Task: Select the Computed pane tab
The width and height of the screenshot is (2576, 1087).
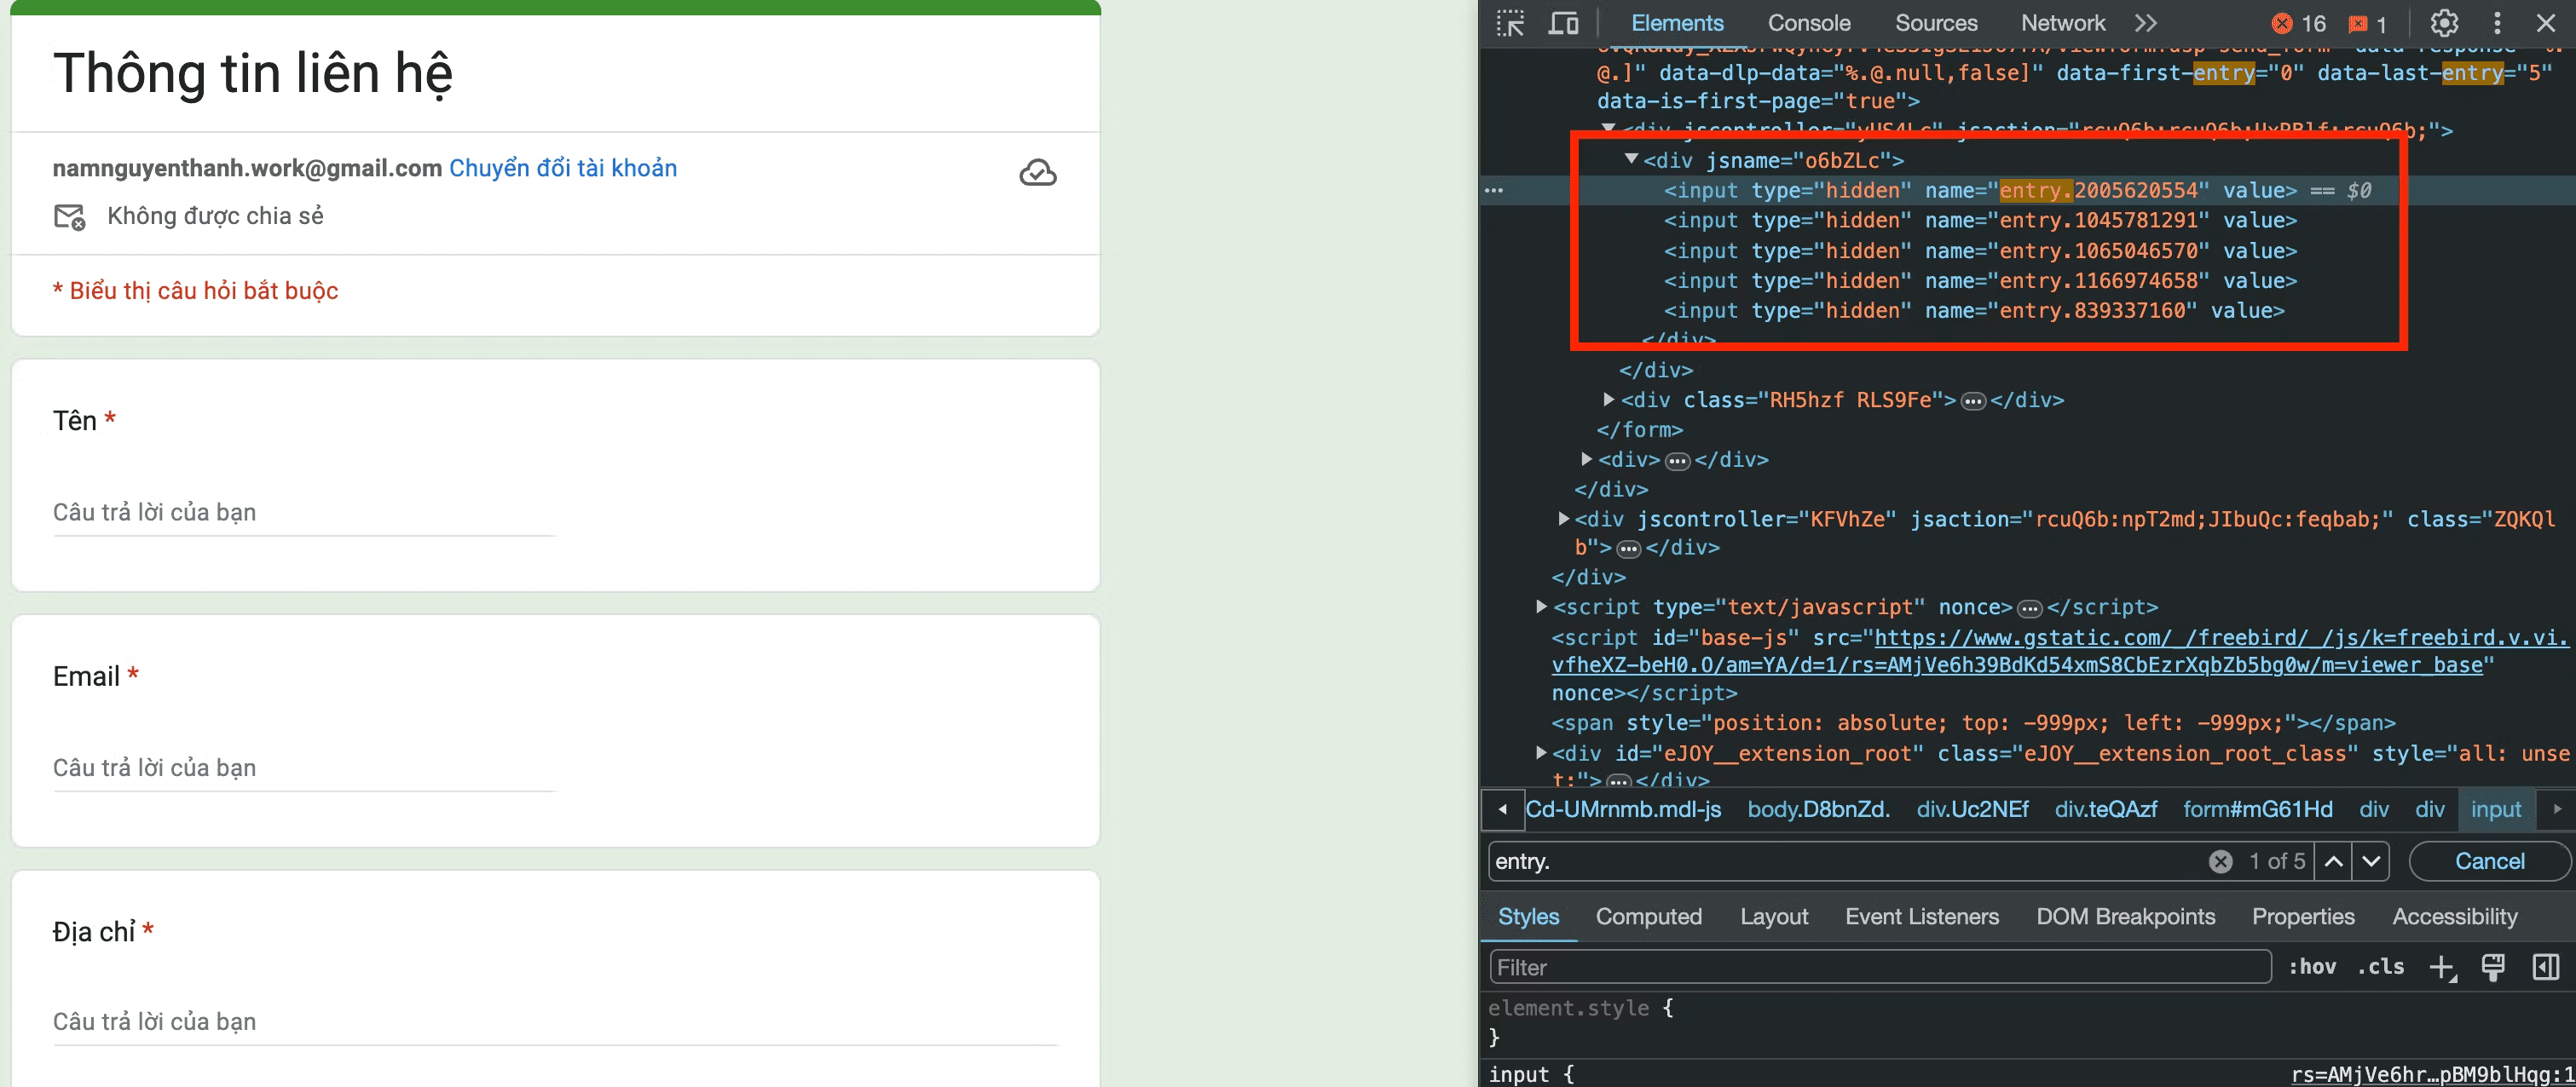Action: click(x=1648, y=916)
